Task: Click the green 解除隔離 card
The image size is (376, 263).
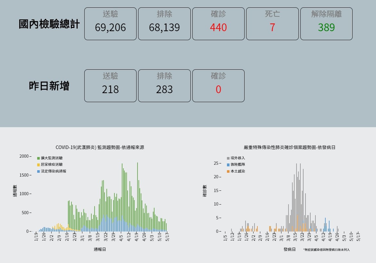Action: pyautogui.click(x=326, y=23)
